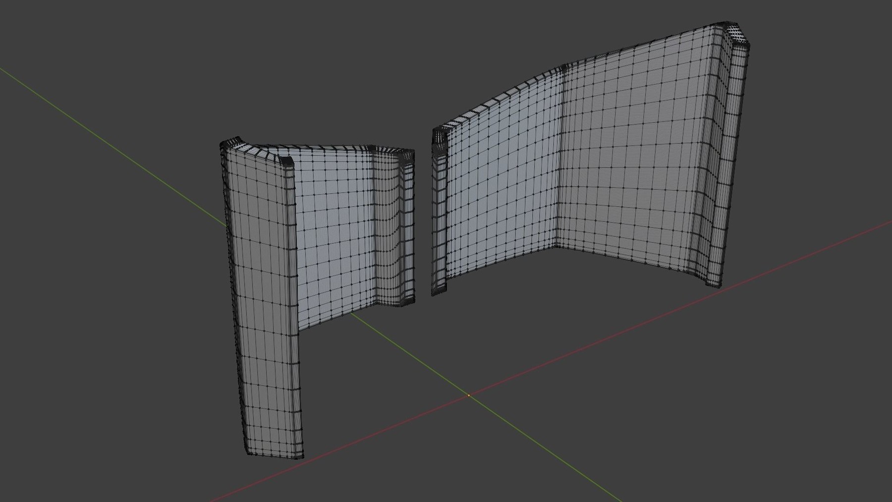Click the orange origin point where axes cross

pos(469,395)
